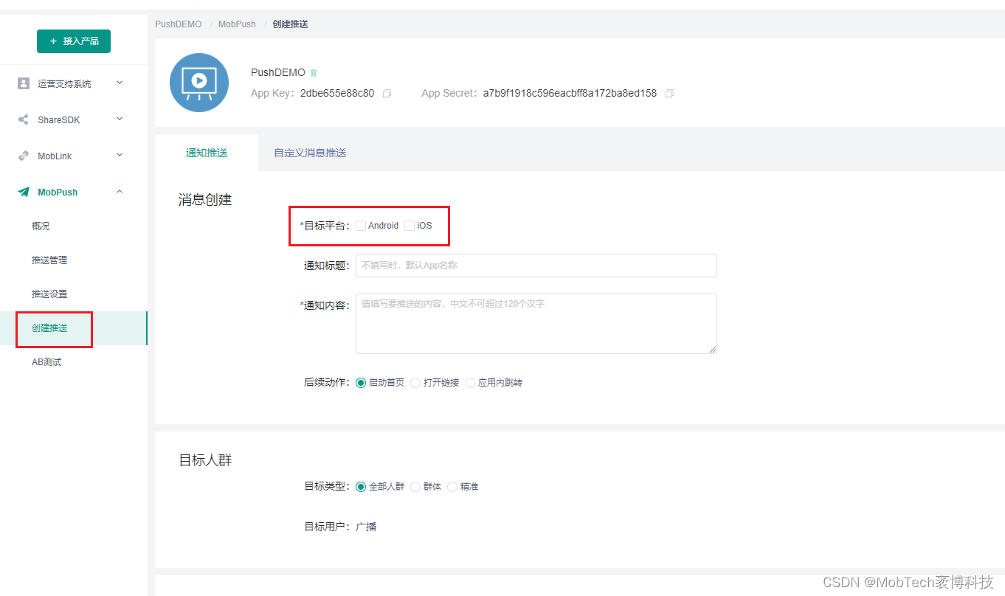
Task: Expand the ShareSDK menu chevron
Action: click(120, 119)
